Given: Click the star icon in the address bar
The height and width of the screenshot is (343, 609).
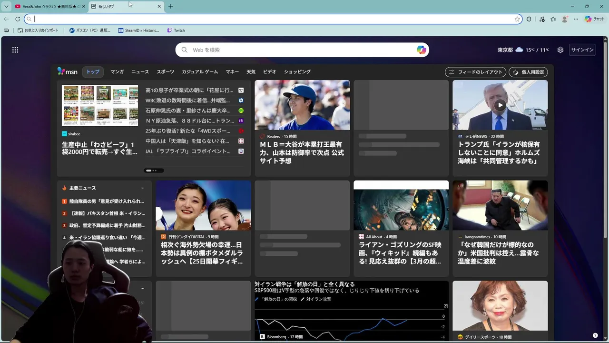Looking at the screenshot, I should [517, 19].
